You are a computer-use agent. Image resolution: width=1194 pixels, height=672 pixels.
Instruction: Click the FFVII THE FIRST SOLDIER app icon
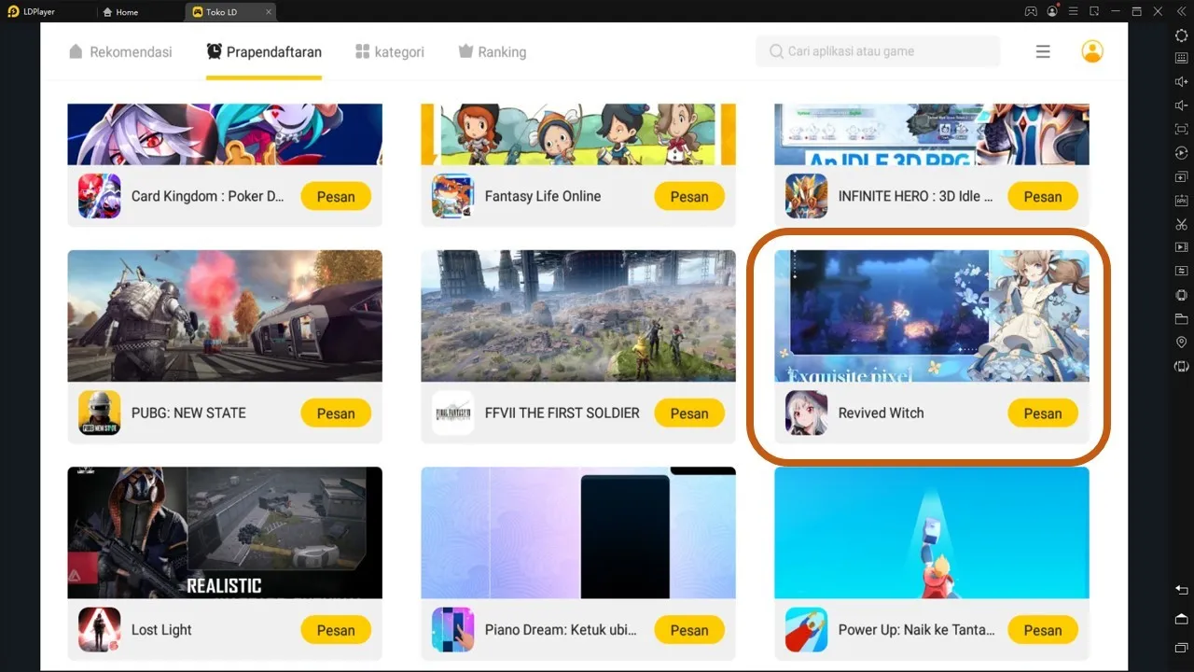pos(452,413)
